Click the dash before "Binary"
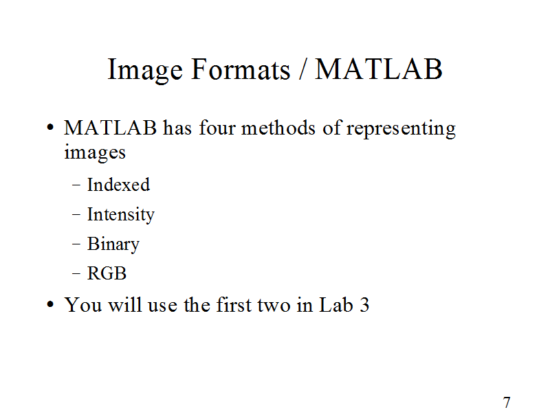The image size is (550, 412). click(76, 245)
